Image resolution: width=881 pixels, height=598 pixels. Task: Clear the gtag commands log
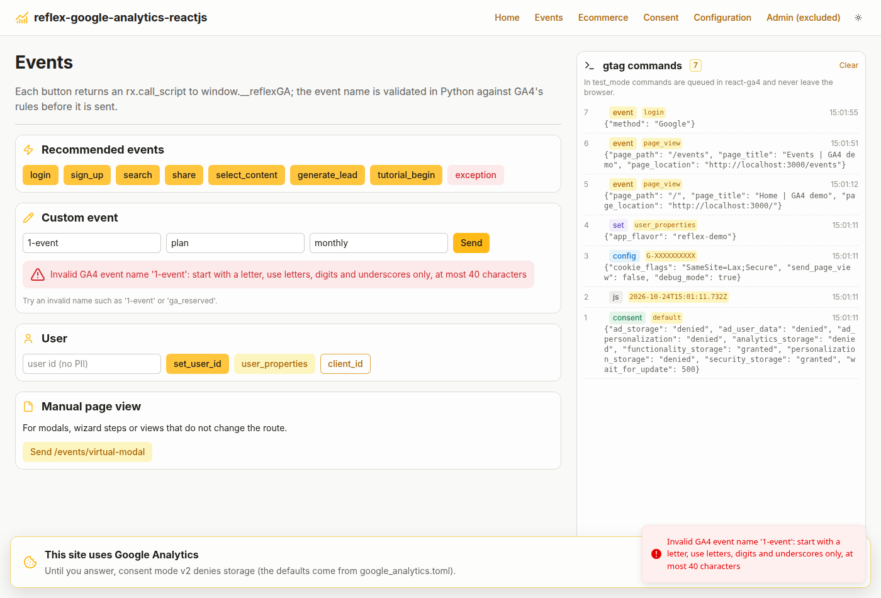(848, 65)
